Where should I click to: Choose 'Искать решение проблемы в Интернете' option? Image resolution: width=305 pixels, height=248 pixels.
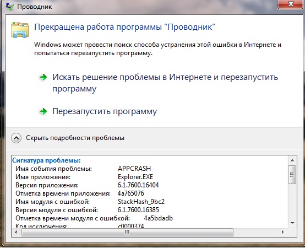point(165,83)
